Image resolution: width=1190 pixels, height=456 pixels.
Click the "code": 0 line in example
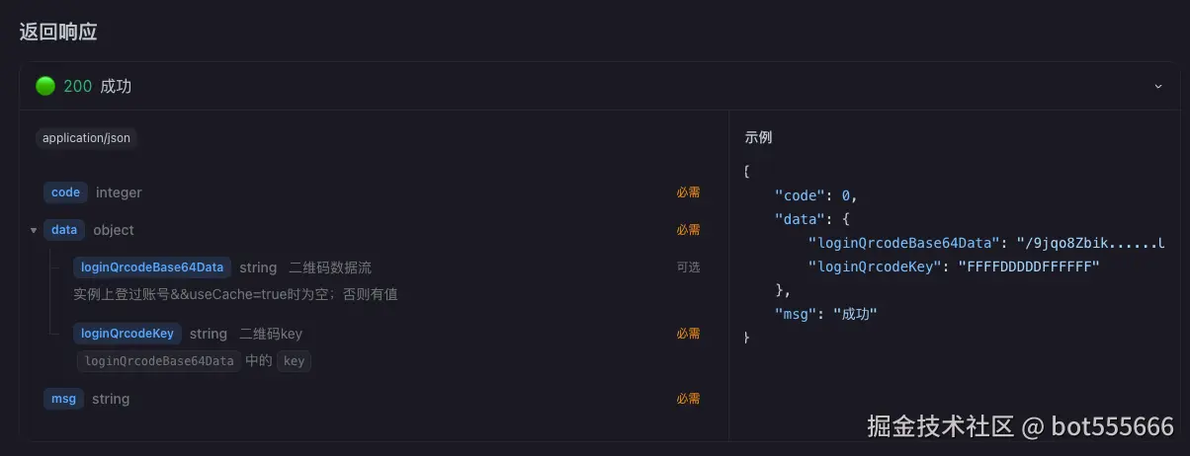(815, 195)
